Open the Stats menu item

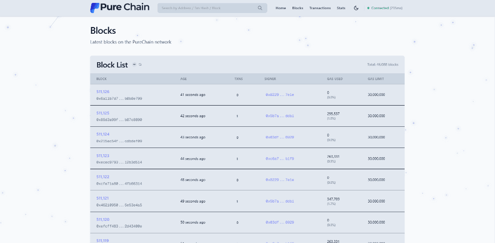pos(341,8)
